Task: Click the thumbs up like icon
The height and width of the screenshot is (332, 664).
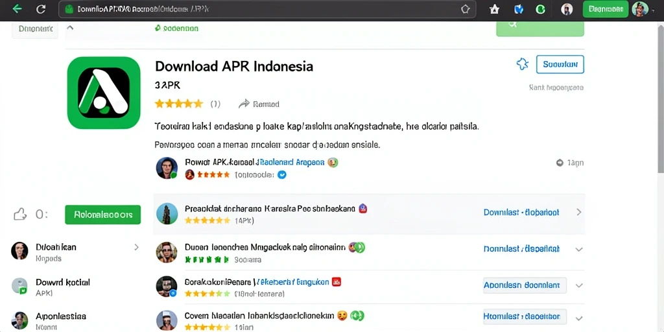Action: tap(20, 214)
